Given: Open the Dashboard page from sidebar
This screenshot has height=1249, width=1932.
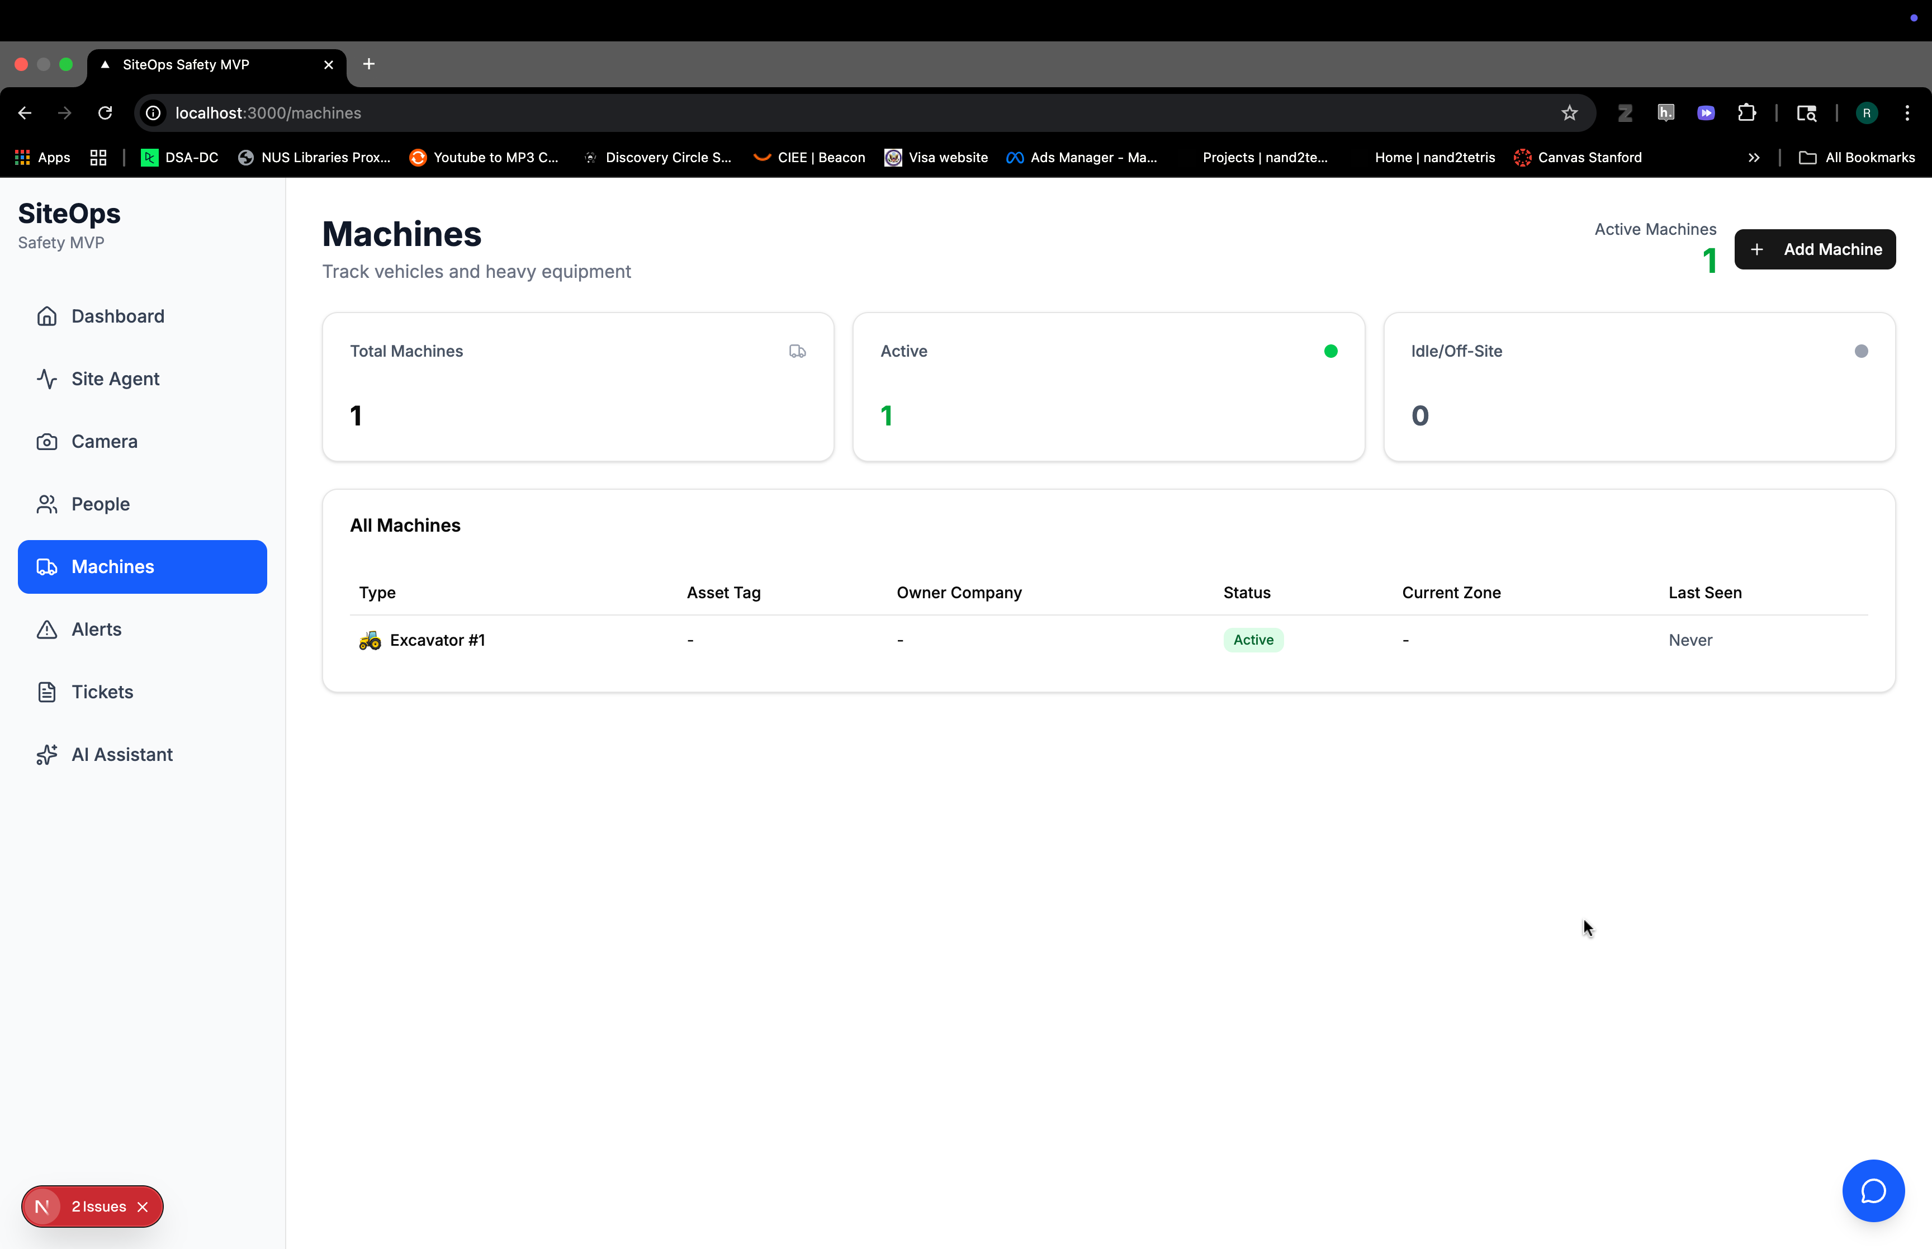Looking at the screenshot, I should [117, 316].
